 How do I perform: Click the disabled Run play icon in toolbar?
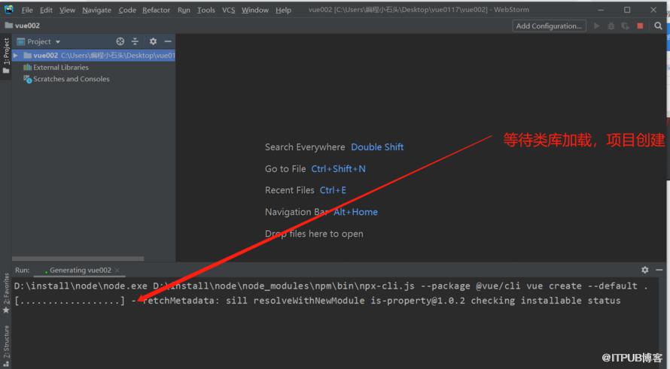(x=597, y=26)
